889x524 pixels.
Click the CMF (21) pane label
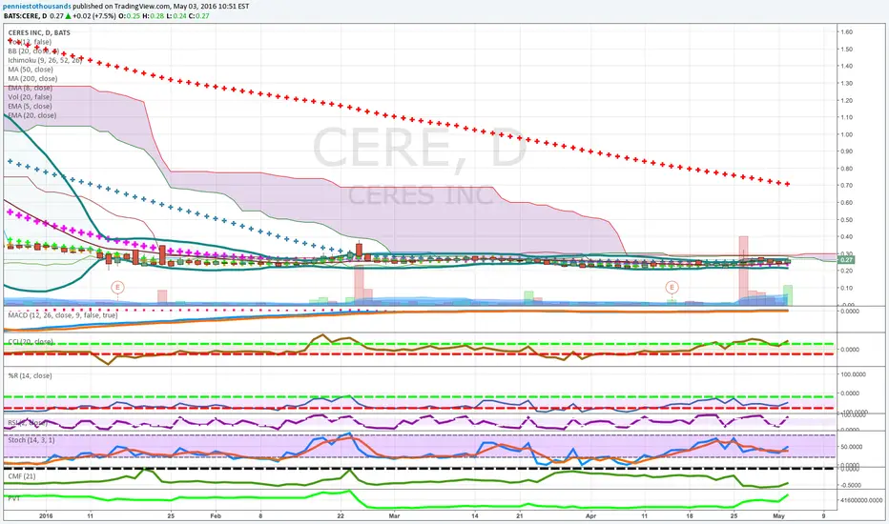(22, 476)
